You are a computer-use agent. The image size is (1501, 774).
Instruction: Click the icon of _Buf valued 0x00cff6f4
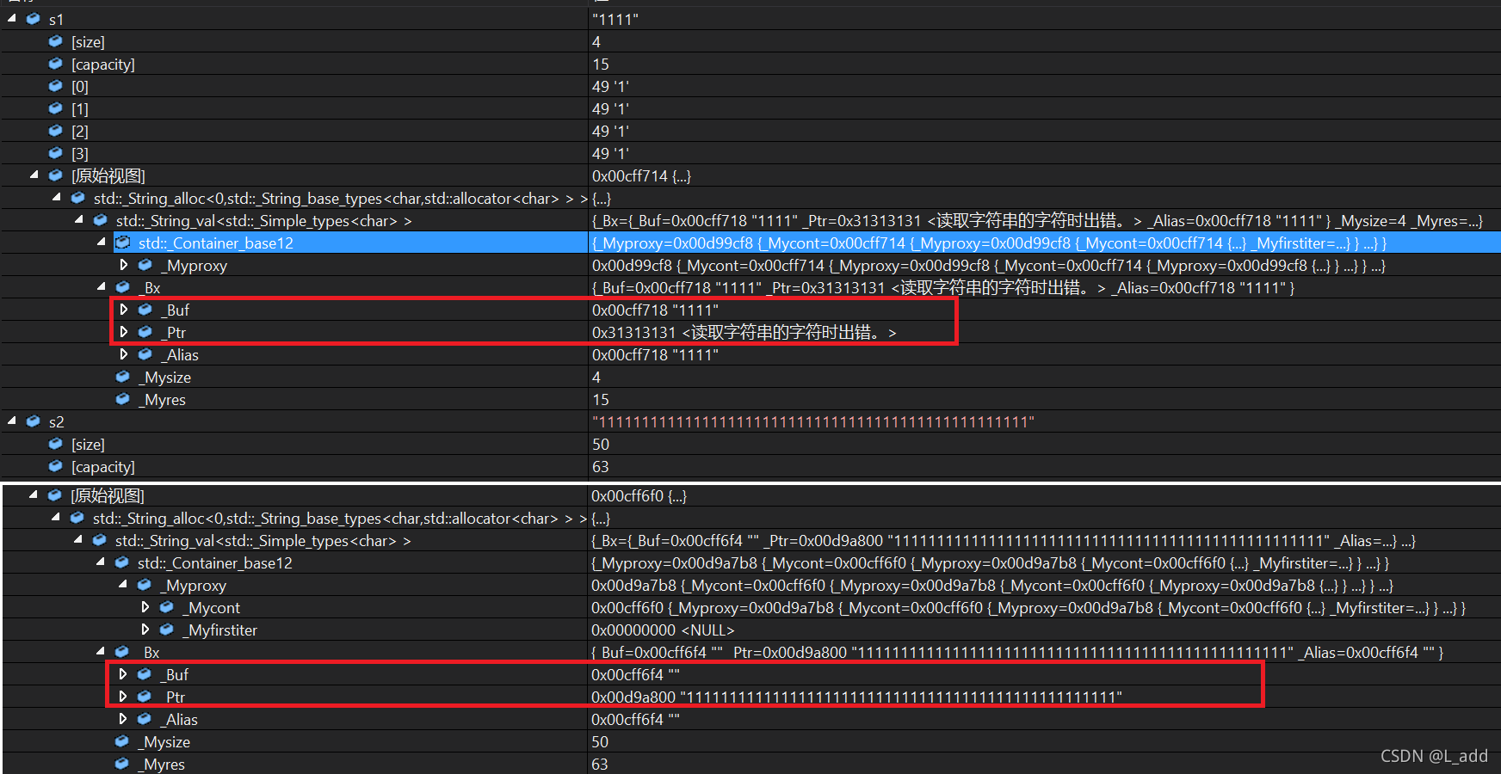pyautogui.click(x=145, y=674)
